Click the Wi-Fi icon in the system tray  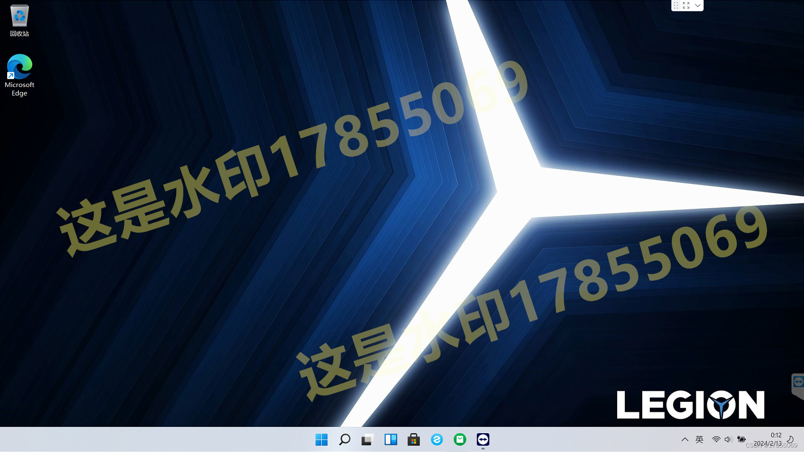(x=716, y=439)
